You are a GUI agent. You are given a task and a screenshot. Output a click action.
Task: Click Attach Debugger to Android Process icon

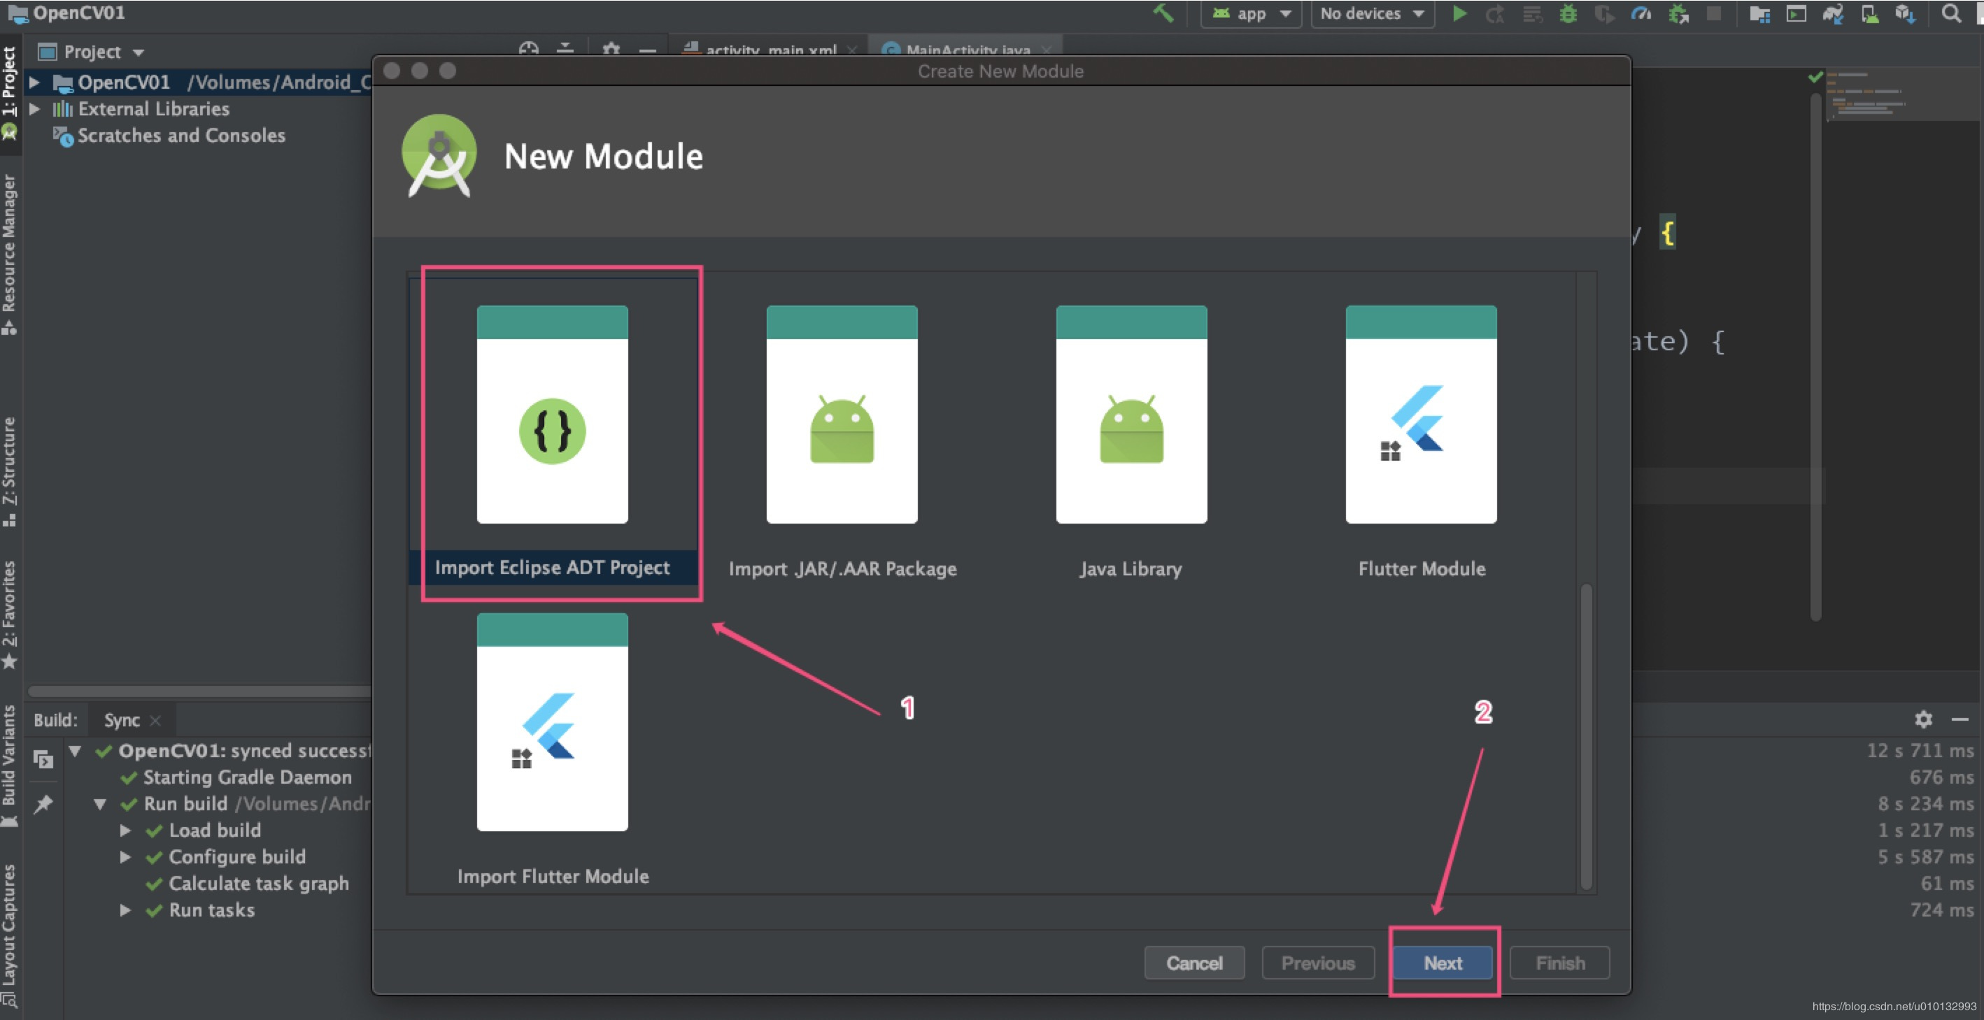(1678, 14)
